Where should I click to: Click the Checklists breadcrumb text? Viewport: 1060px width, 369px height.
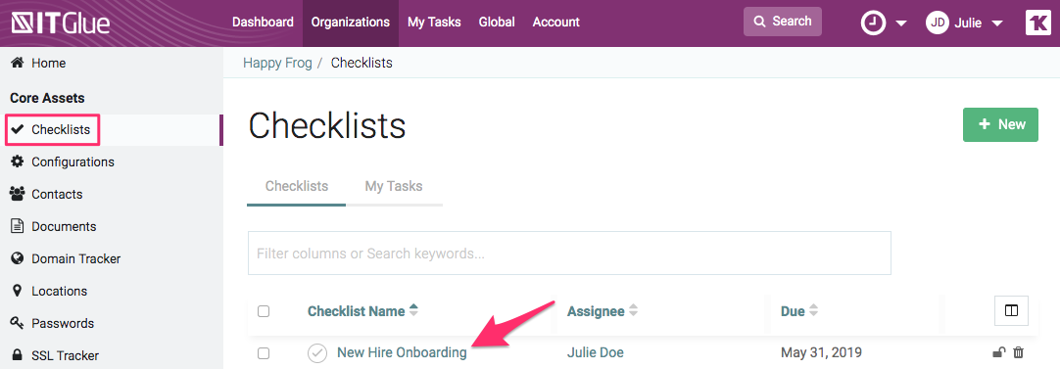(361, 63)
